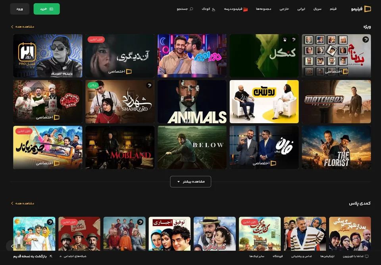The width and height of the screenshot is (381, 265).
Task: Click the badge icon on شهرزاد thumbnail
Action: [149, 85]
